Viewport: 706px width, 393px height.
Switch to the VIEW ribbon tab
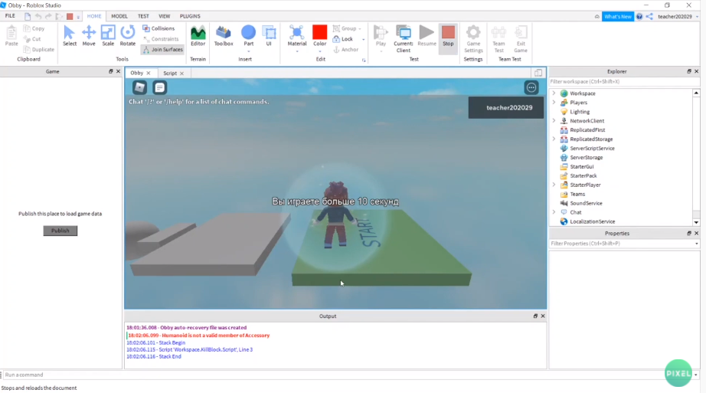[165, 16]
